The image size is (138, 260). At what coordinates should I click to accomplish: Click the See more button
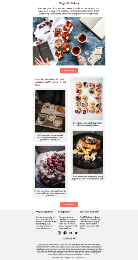tap(69, 205)
